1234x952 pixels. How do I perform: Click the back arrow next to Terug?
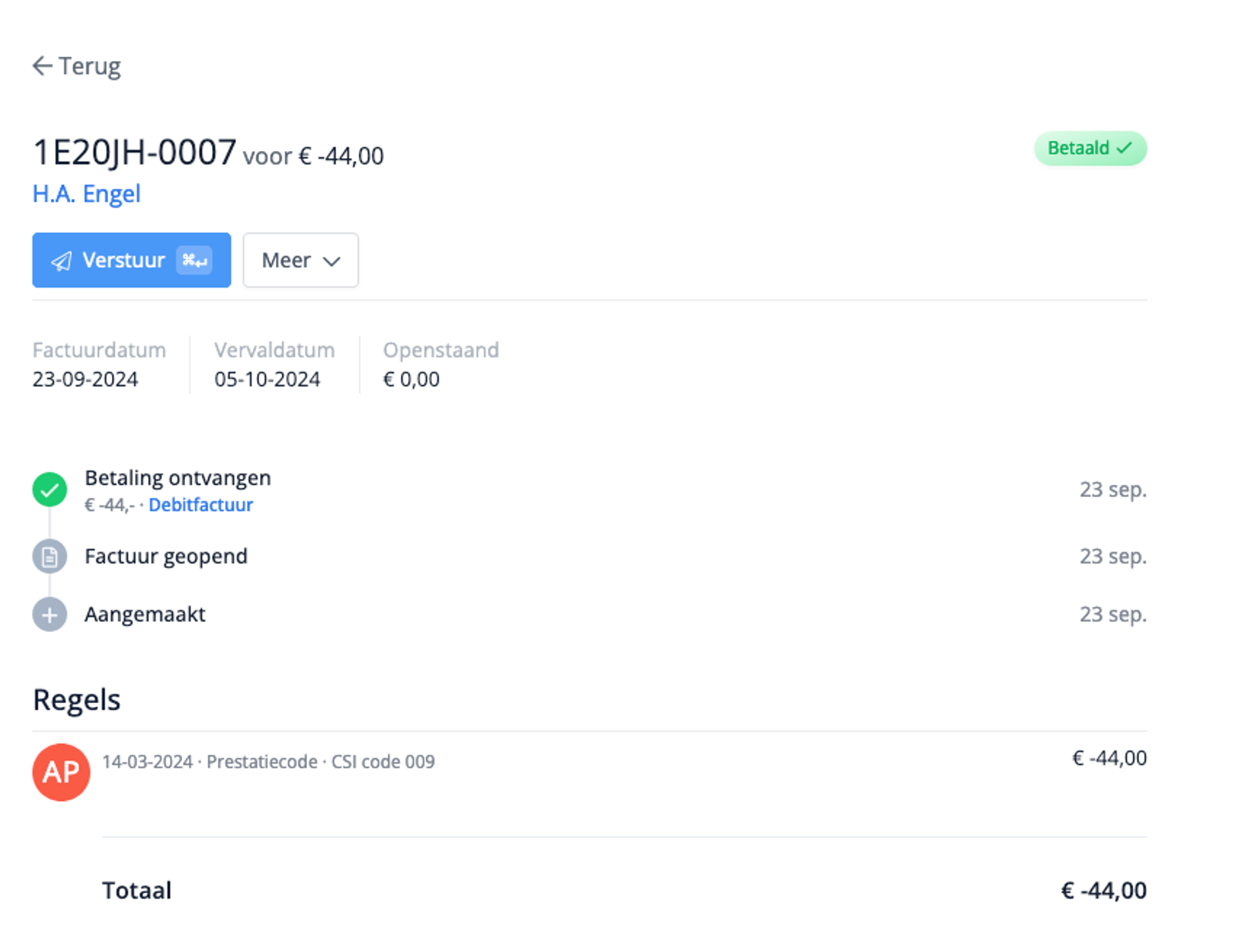point(42,66)
